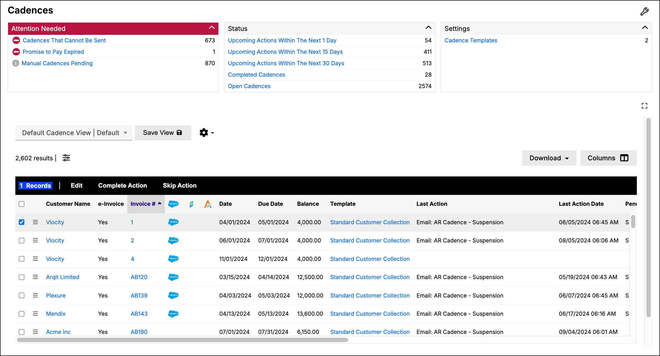The width and height of the screenshot is (660, 356).
Task: Sort by the Due Date column header
Action: tap(270, 204)
